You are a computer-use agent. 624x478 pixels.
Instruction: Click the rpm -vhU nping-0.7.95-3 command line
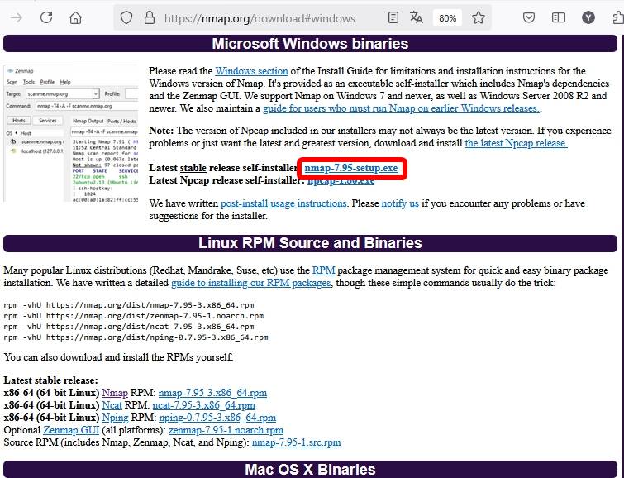(x=136, y=337)
